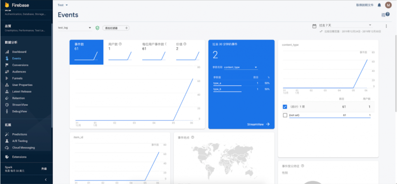
Task: Select the 价值 metric tab
Action: (188, 52)
